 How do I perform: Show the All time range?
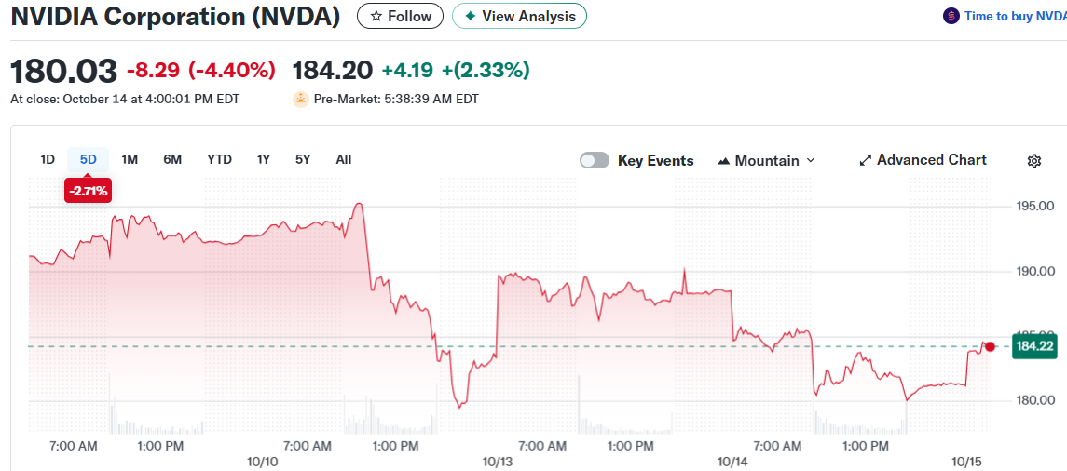click(343, 159)
